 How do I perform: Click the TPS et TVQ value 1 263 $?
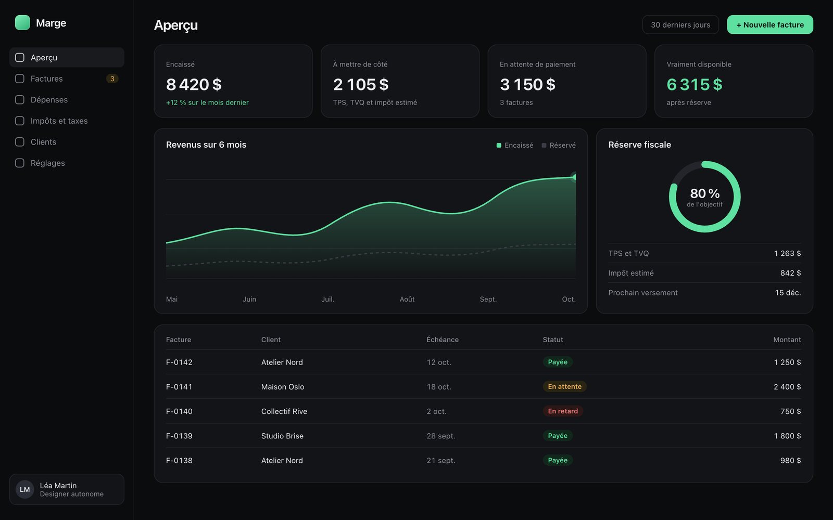[787, 253]
